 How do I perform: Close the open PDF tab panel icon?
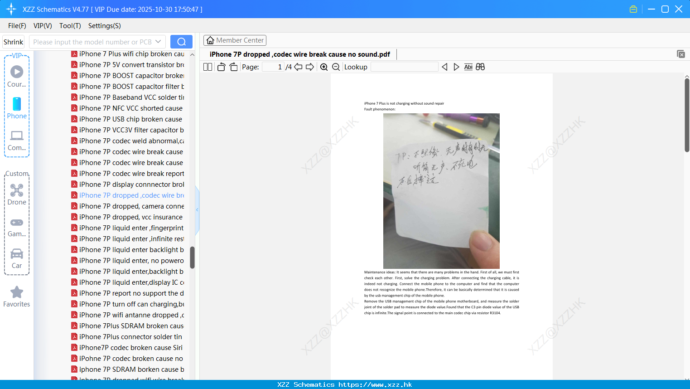pos(681,54)
